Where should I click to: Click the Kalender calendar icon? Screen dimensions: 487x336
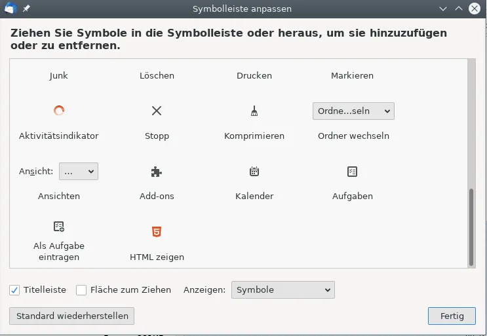tap(254, 171)
